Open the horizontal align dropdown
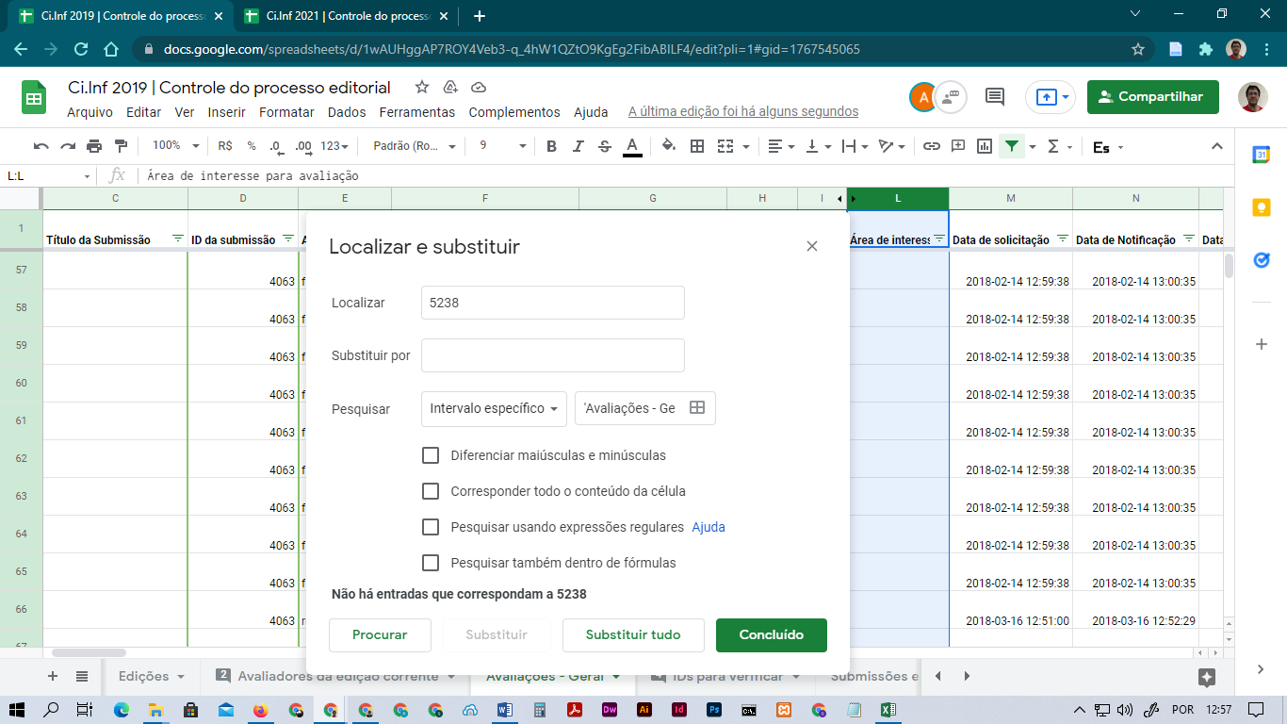Viewport: 1287px width, 724px height. [x=782, y=146]
